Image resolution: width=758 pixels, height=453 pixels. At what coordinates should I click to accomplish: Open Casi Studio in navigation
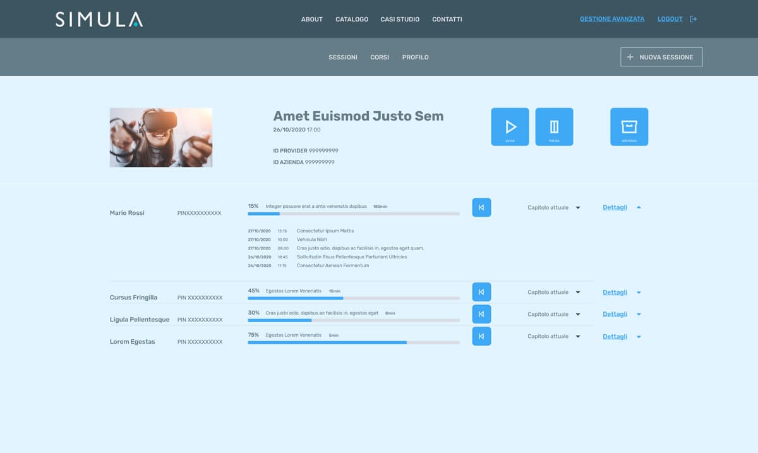click(400, 19)
